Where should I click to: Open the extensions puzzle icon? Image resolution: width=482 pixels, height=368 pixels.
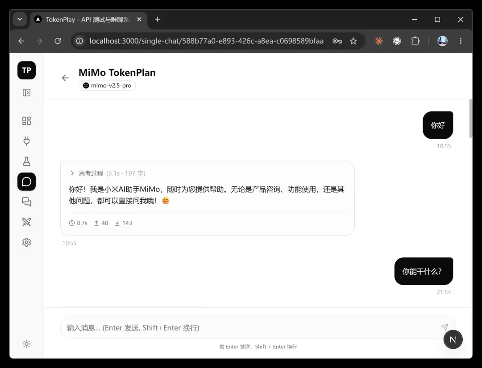(x=416, y=41)
